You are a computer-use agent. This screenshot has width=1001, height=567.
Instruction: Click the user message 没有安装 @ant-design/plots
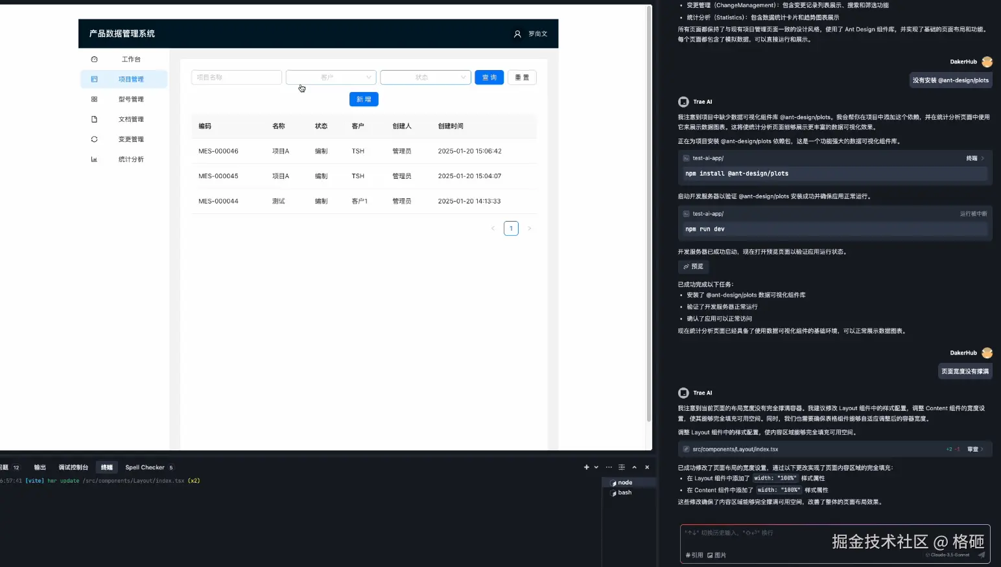click(x=951, y=80)
